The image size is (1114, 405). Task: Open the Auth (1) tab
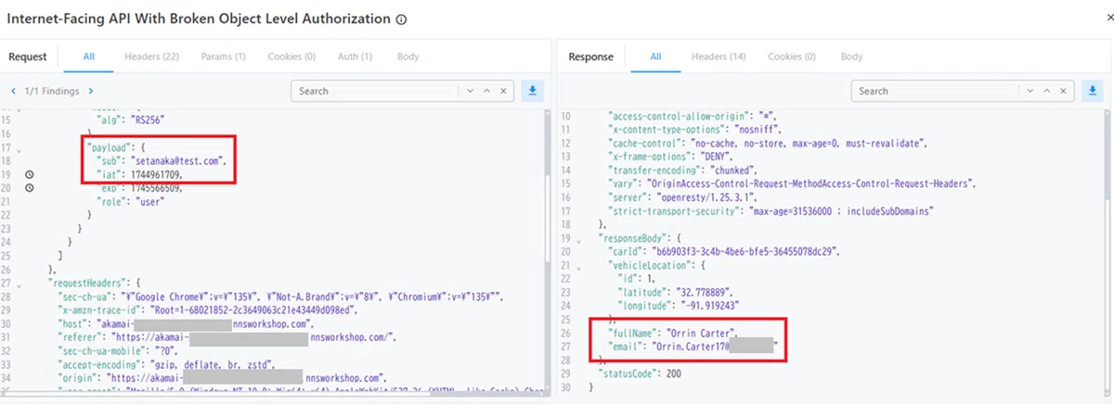pyautogui.click(x=355, y=57)
